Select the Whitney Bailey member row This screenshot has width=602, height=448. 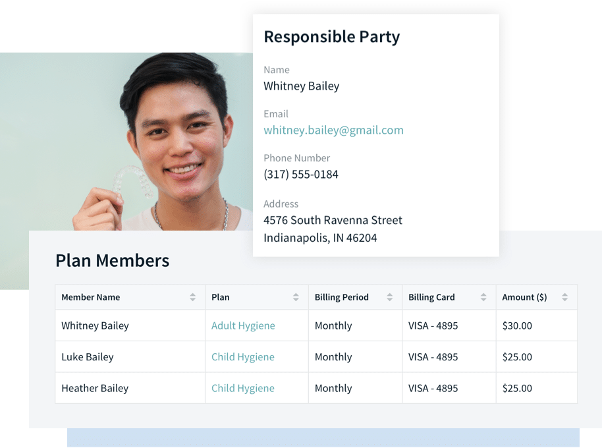tap(316, 325)
